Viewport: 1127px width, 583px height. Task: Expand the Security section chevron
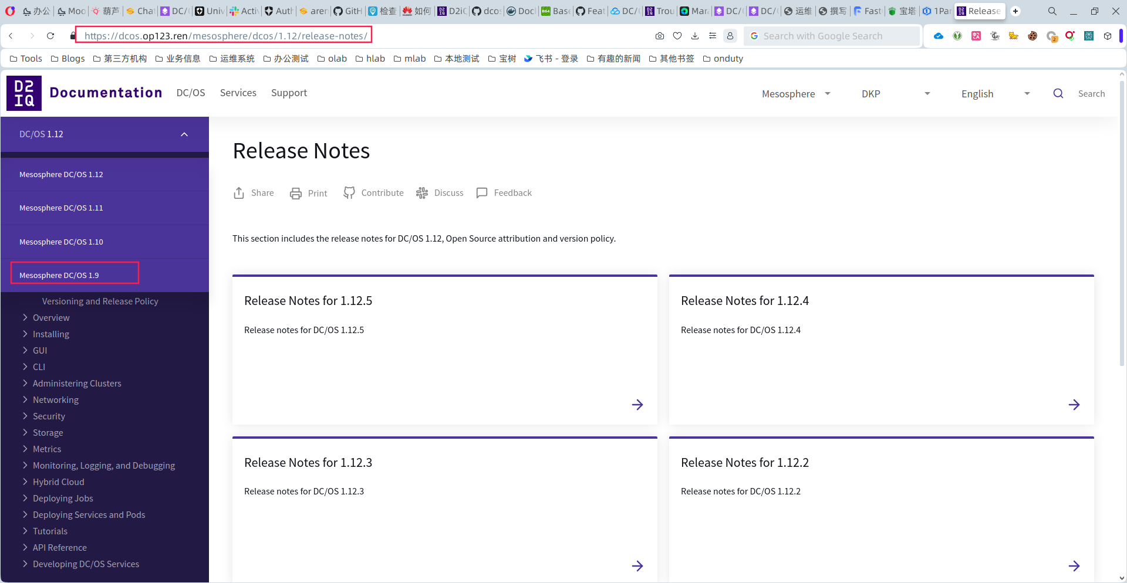tap(25, 416)
